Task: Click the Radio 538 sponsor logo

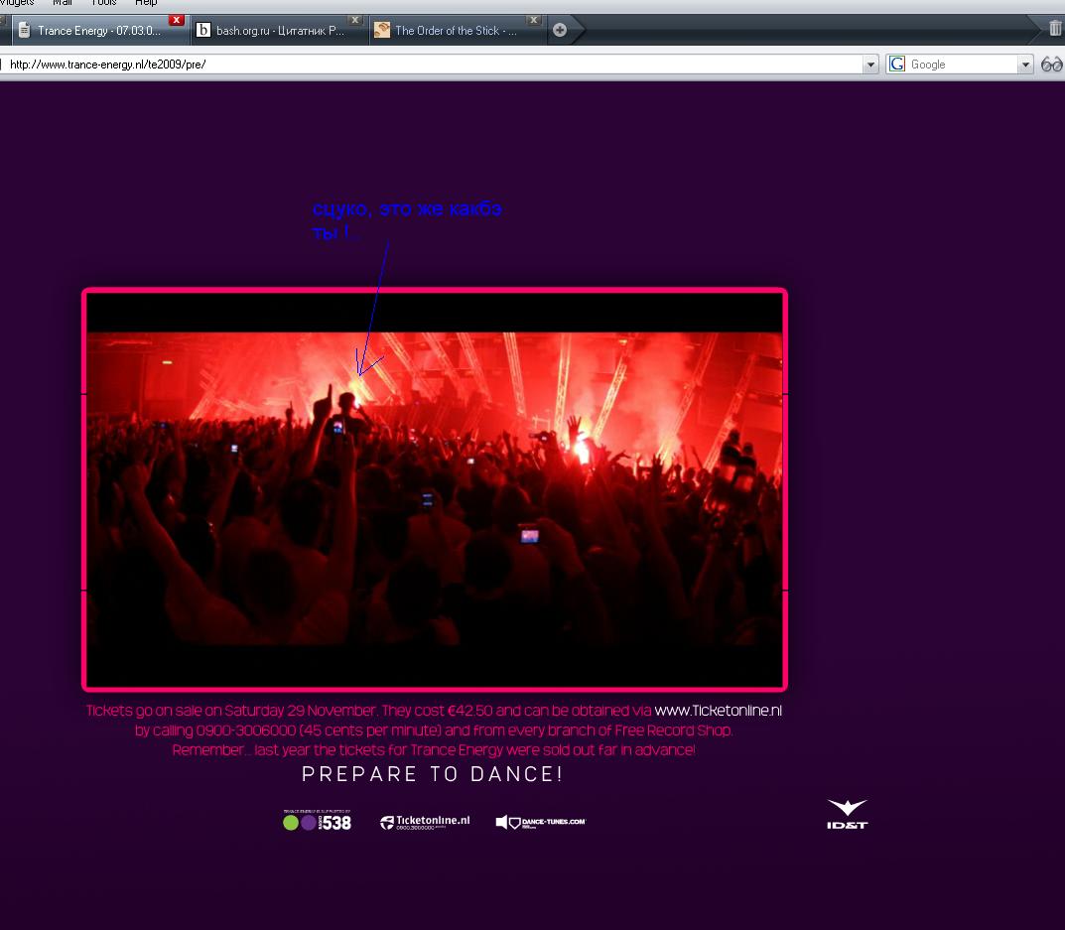Action: pos(317,822)
